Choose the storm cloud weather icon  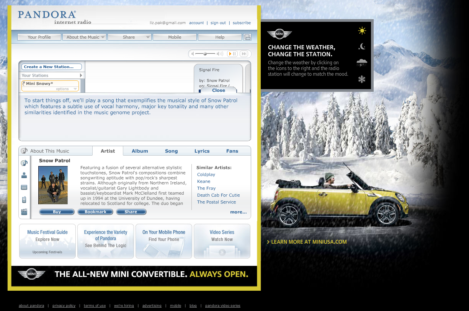(362, 63)
